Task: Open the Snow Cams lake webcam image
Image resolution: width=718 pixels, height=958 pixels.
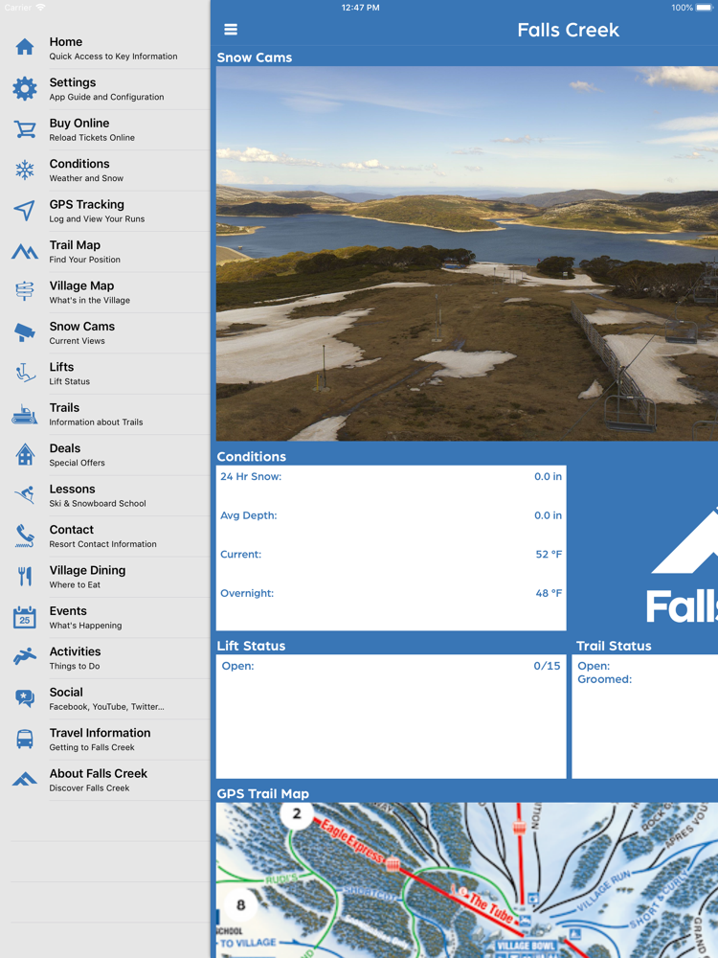Action: [x=467, y=254]
